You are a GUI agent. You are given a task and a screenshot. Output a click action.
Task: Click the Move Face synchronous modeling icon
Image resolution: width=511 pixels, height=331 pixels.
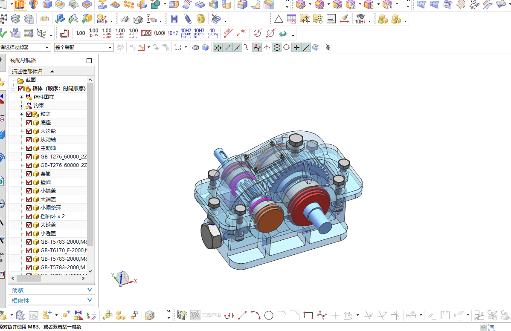click(300, 5)
